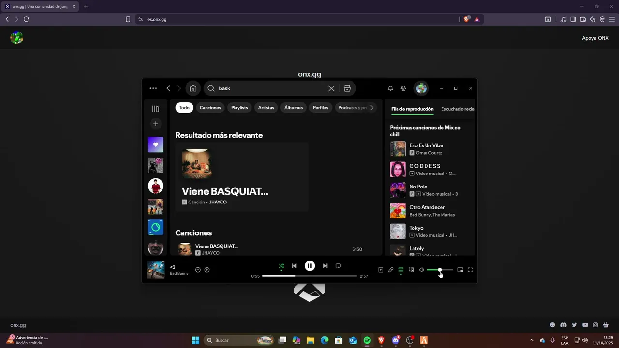Click Apoya ONX link on webpage
Image resolution: width=619 pixels, height=348 pixels.
595,38
